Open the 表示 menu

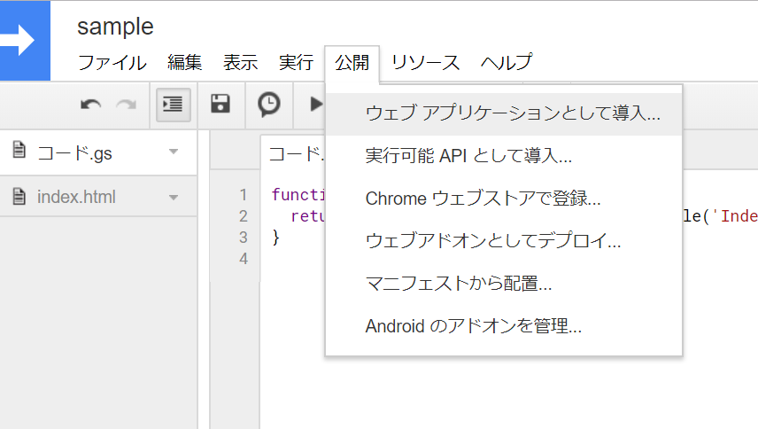tap(240, 63)
